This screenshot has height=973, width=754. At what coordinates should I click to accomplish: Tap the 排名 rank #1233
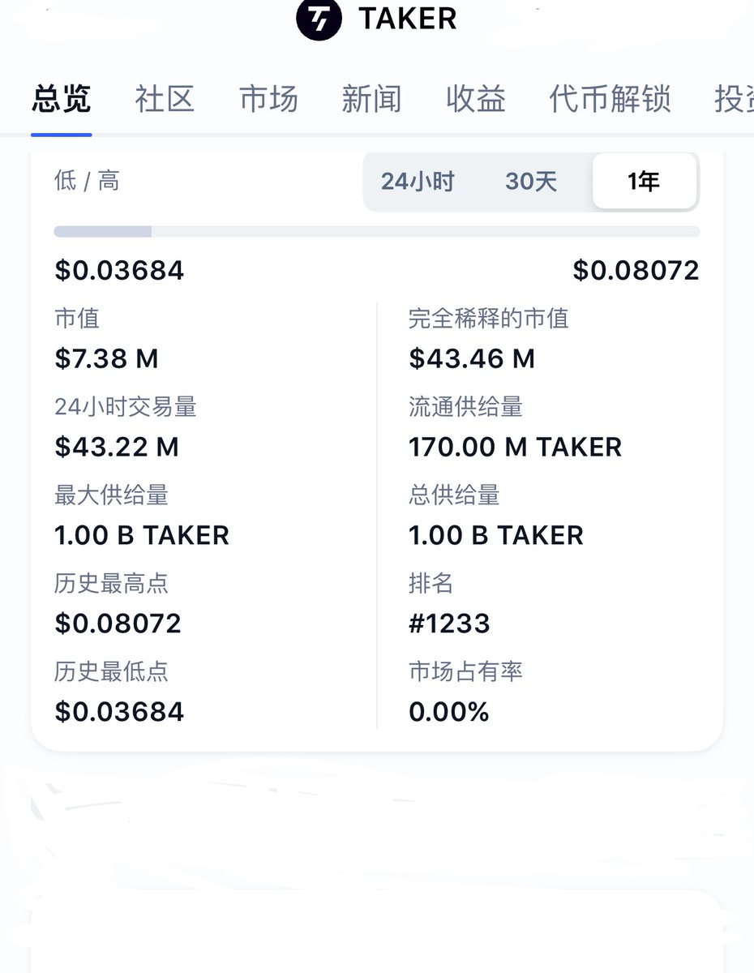(x=449, y=624)
